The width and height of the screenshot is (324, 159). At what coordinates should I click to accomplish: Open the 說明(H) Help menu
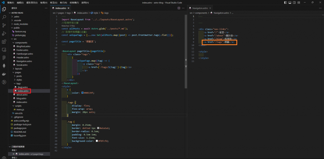pos(85,3)
